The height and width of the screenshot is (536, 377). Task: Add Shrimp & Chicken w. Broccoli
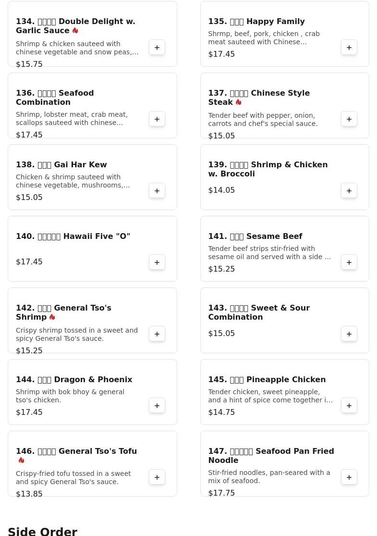[x=349, y=191]
